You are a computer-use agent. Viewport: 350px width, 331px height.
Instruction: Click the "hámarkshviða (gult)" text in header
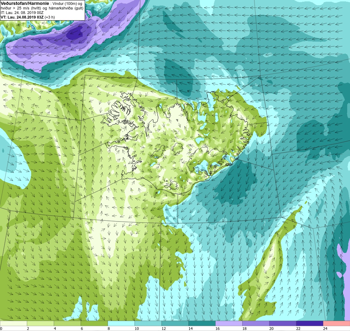point(66,8)
